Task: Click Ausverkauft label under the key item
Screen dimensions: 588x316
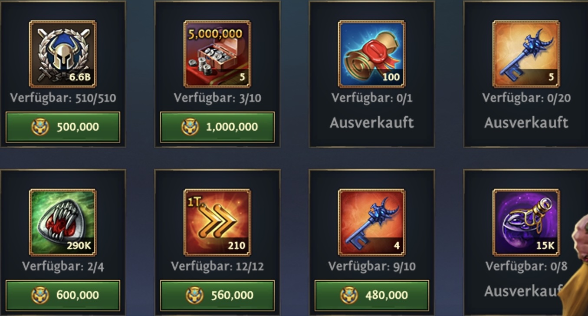Action: (526, 123)
